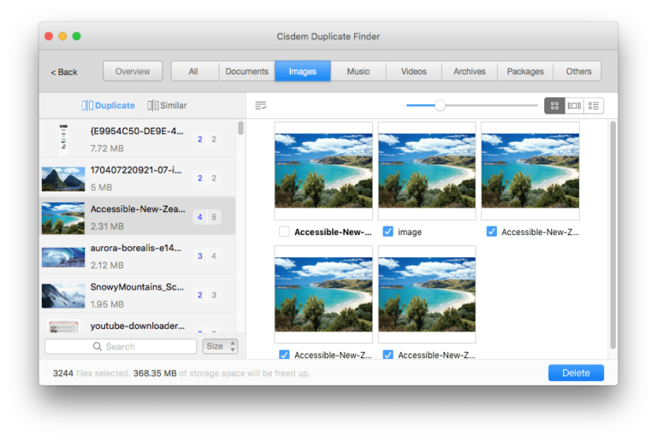Switch to list view
Viewport: 657px width, 441px height.
(x=594, y=106)
